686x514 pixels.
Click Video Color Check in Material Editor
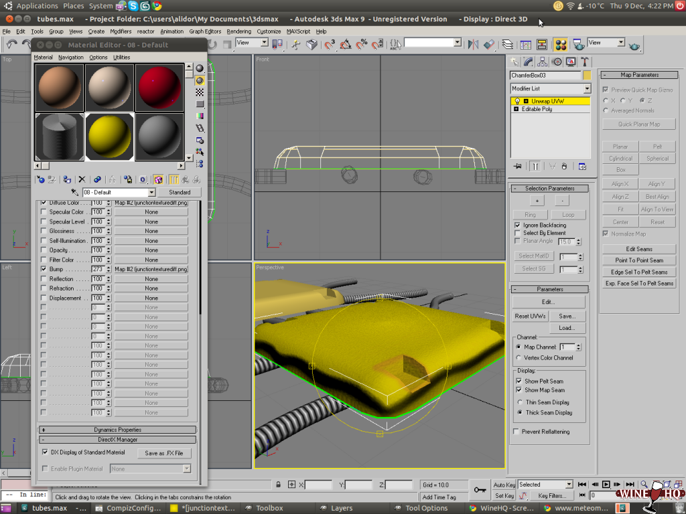pyautogui.click(x=200, y=116)
